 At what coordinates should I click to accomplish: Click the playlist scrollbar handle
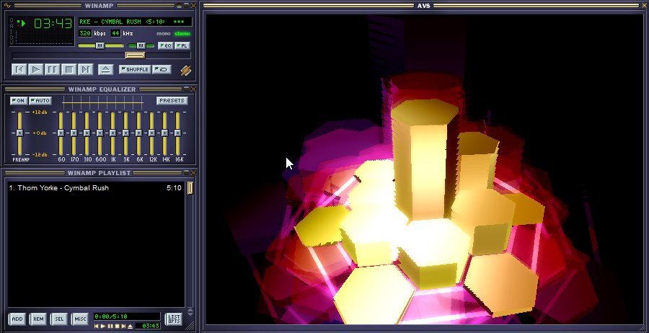coord(190,188)
